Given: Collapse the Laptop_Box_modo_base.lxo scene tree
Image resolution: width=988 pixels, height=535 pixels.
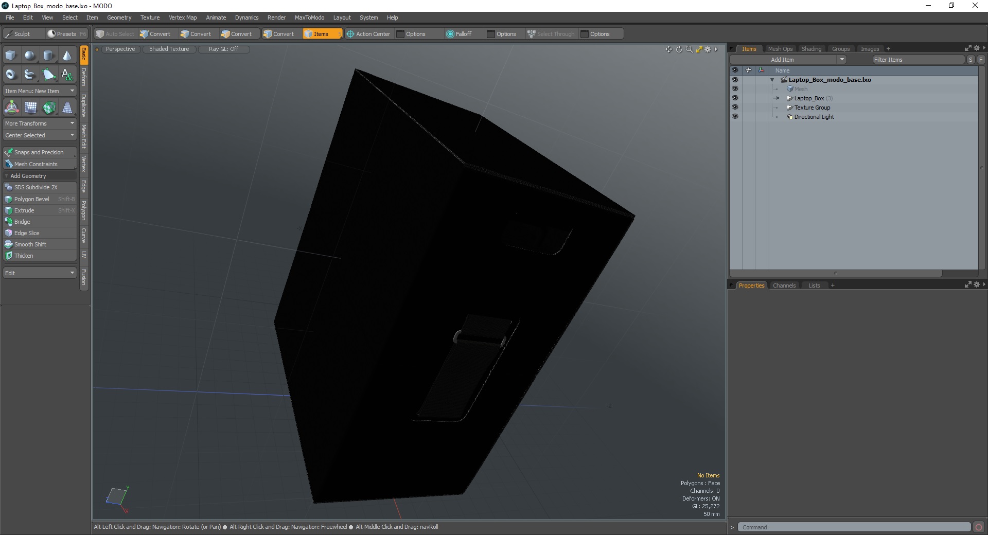Looking at the screenshot, I should [x=772, y=80].
